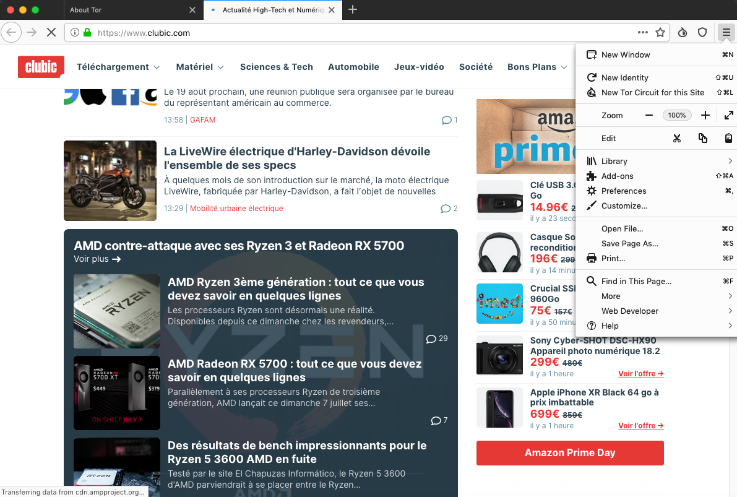Reset zoom level at 100%

[677, 115]
